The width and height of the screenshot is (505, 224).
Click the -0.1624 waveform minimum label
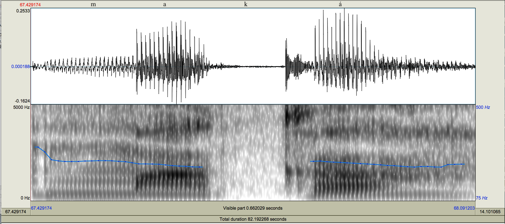click(x=22, y=101)
